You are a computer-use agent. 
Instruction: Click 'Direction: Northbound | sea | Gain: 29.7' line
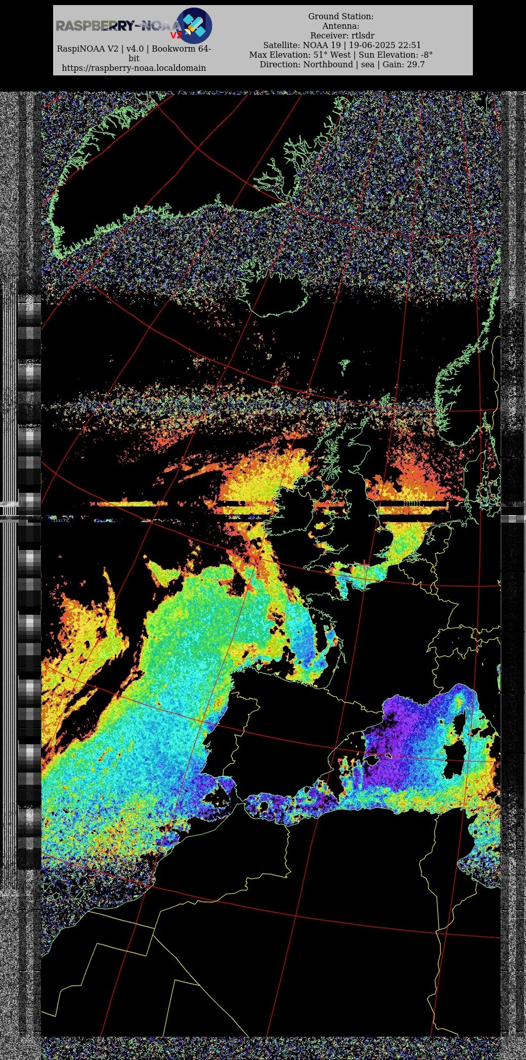(342, 64)
